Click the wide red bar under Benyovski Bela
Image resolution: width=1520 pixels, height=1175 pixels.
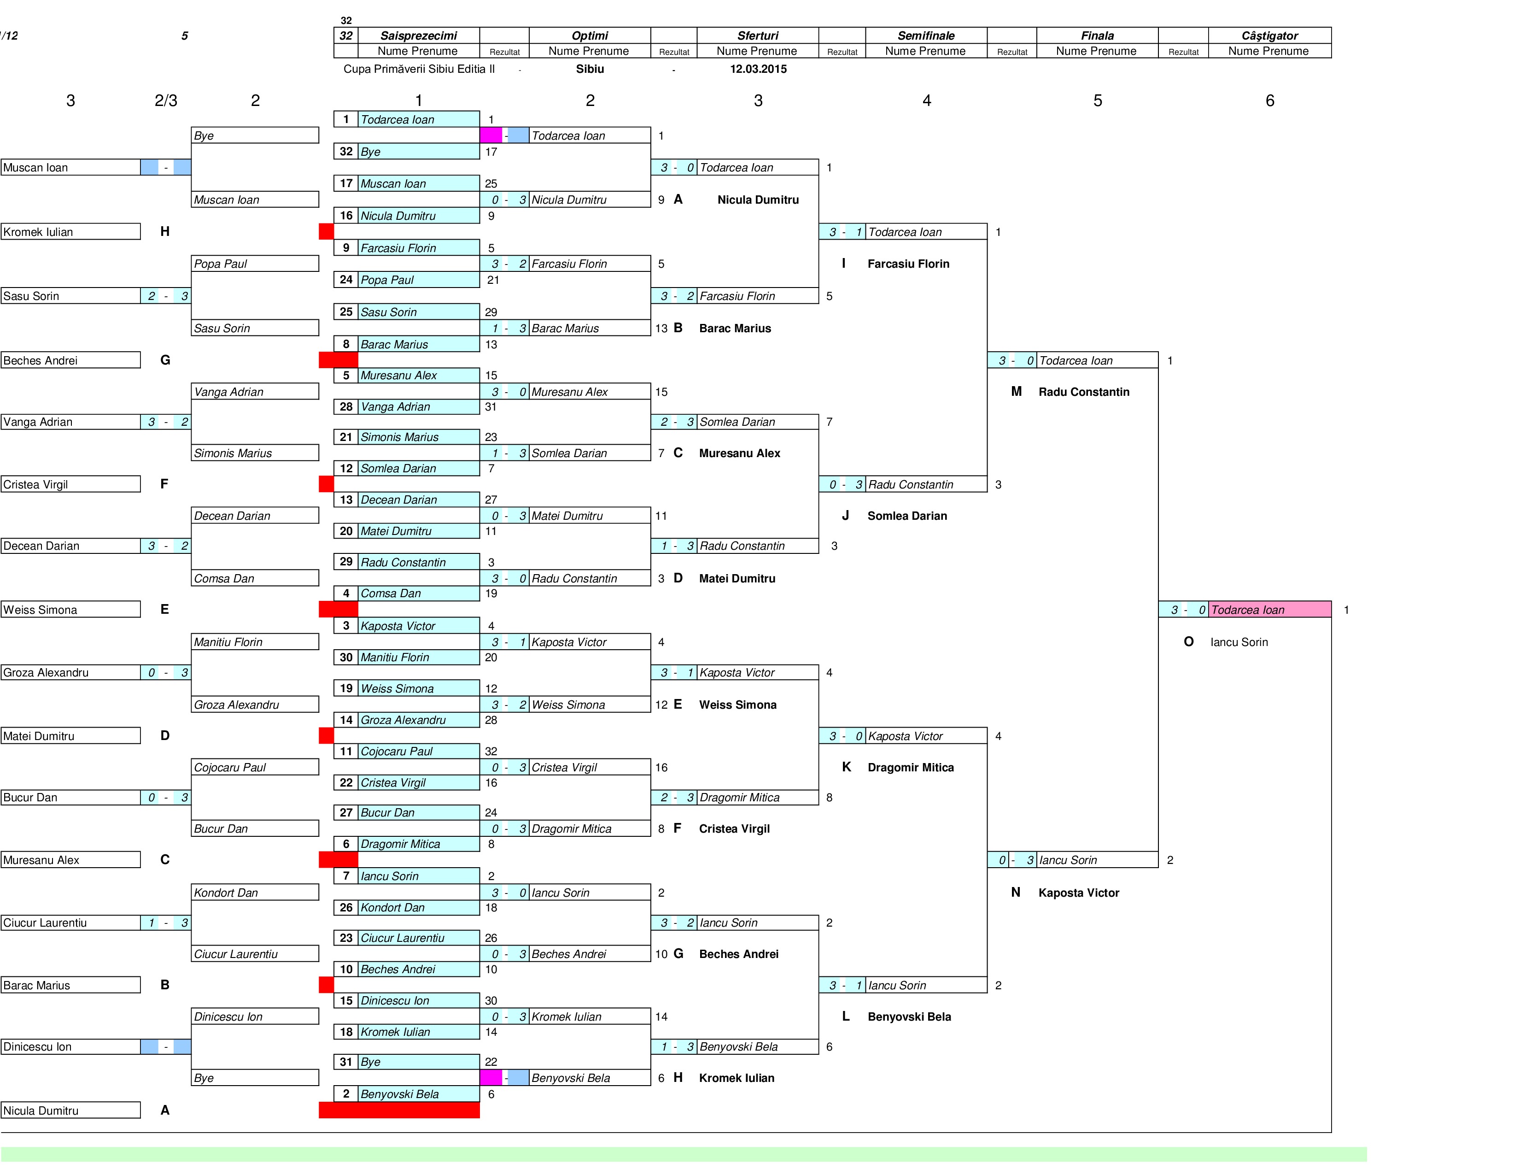tap(399, 1110)
